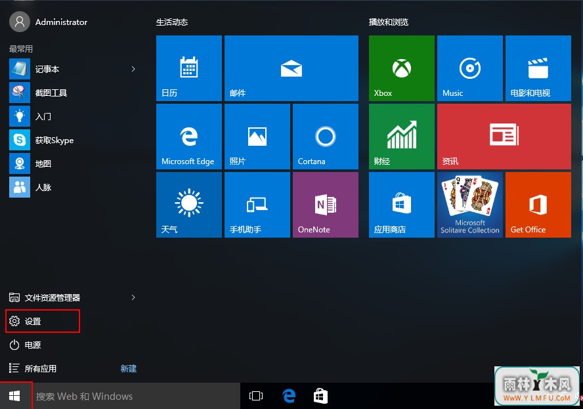Show 所有应用 all apps
The height and width of the screenshot is (409, 583).
pyautogui.click(x=33, y=368)
